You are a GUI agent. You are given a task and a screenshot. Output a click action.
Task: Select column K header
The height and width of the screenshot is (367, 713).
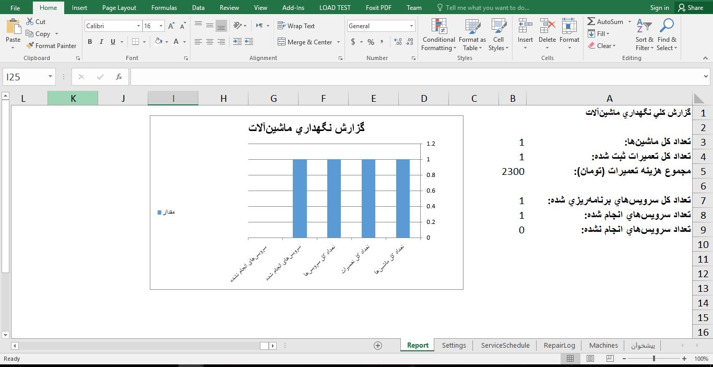(x=73, y=98)
